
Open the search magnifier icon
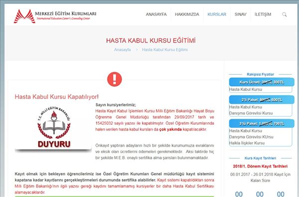pyautogui.click(x=285, y=14)
